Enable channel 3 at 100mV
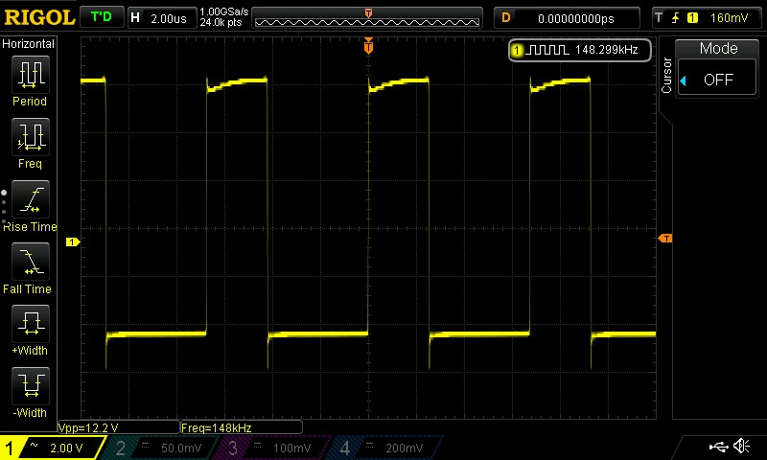The image size is (767, 460). click(273, 448)
